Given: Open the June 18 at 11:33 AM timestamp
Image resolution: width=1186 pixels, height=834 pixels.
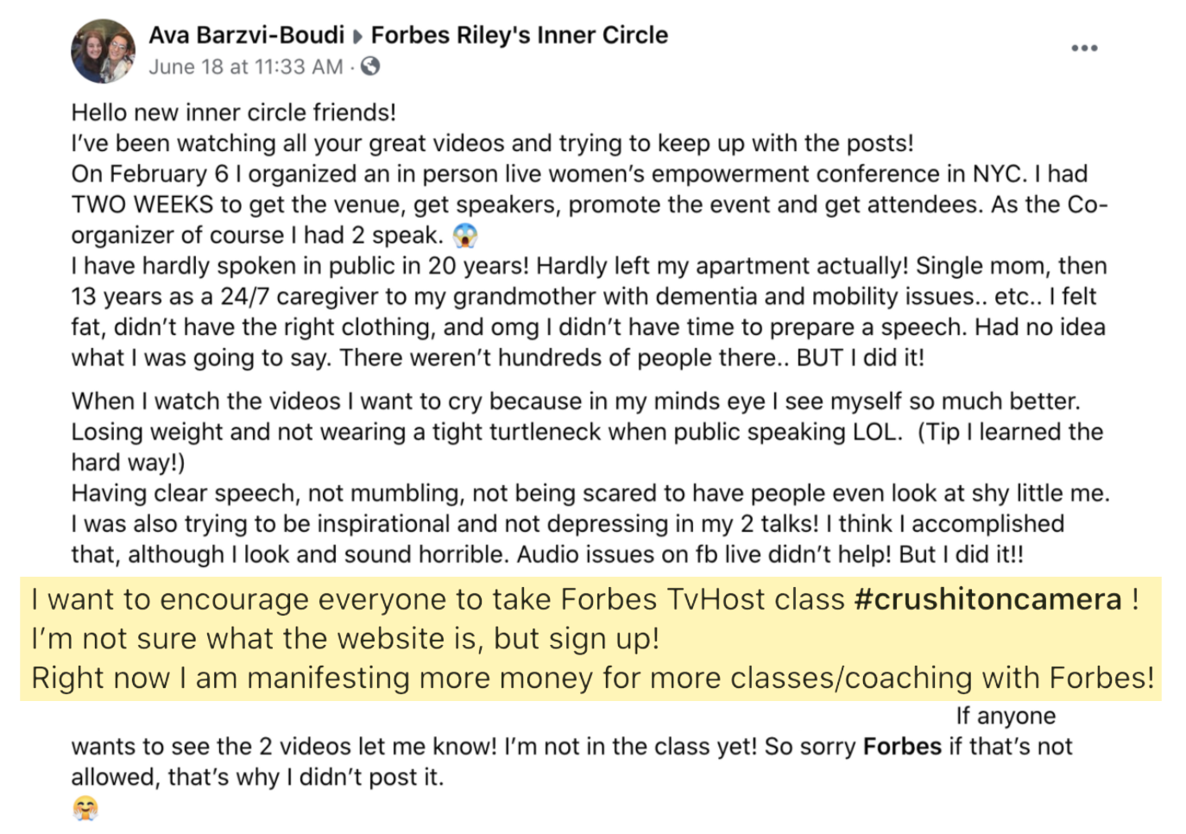Looking at the screenshot, I should pyautogui.click(x=246, y=66).
